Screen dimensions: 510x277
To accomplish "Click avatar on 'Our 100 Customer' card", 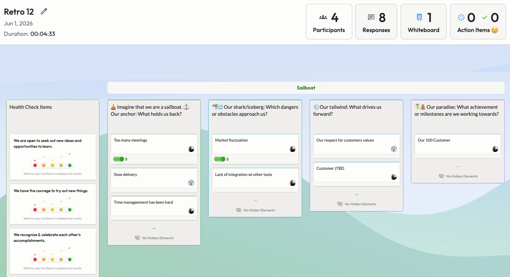I will click(x=495, y=149).
